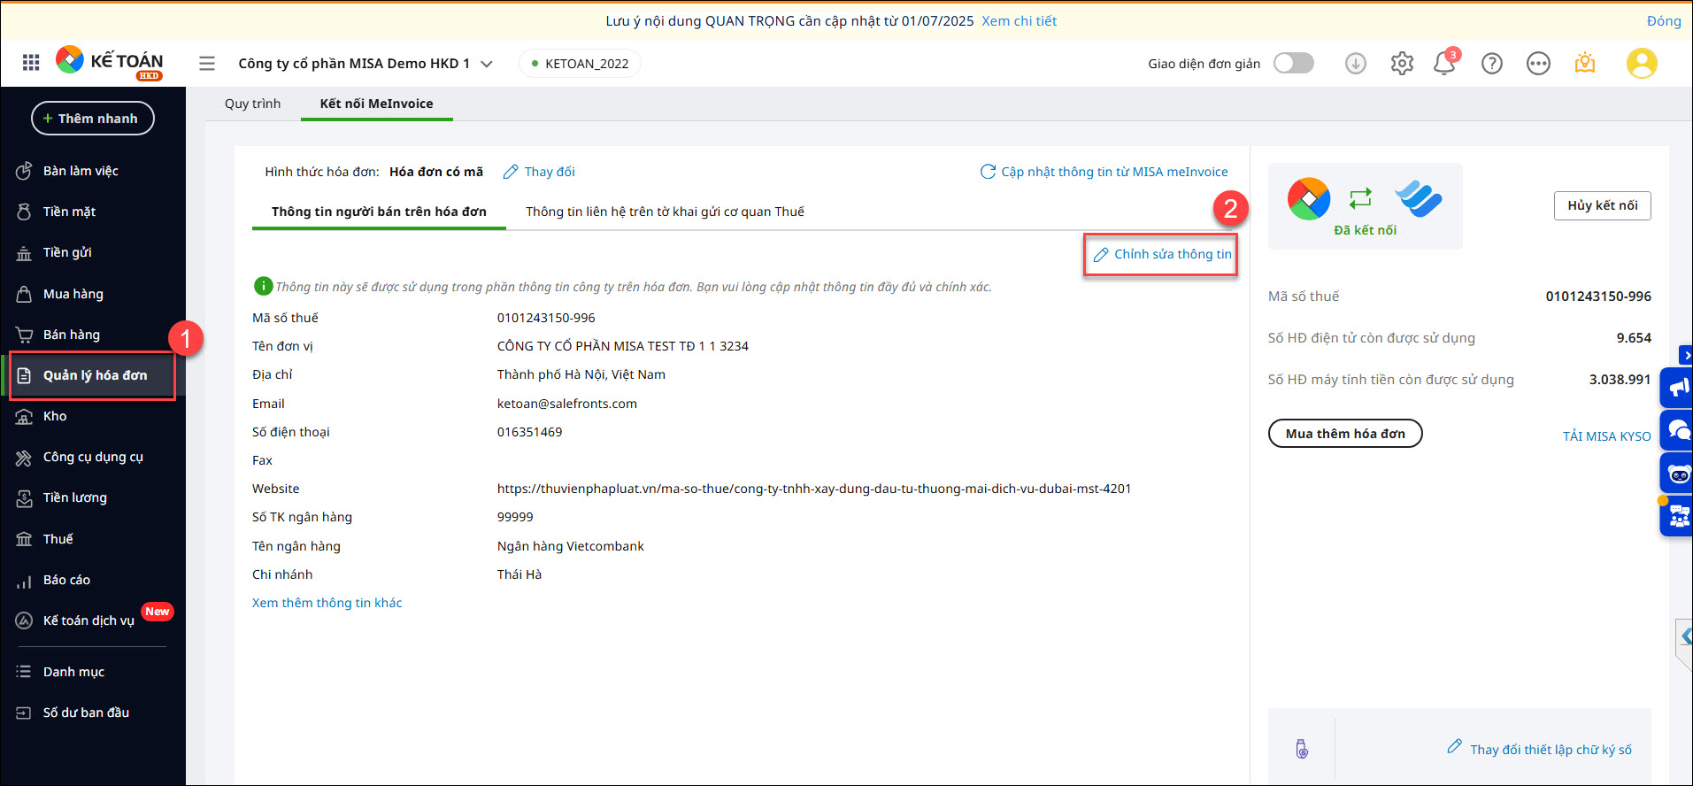The image size is (1693, 786).
Task: Click USB digital signature icon
Action: (x=1302, y=749)
